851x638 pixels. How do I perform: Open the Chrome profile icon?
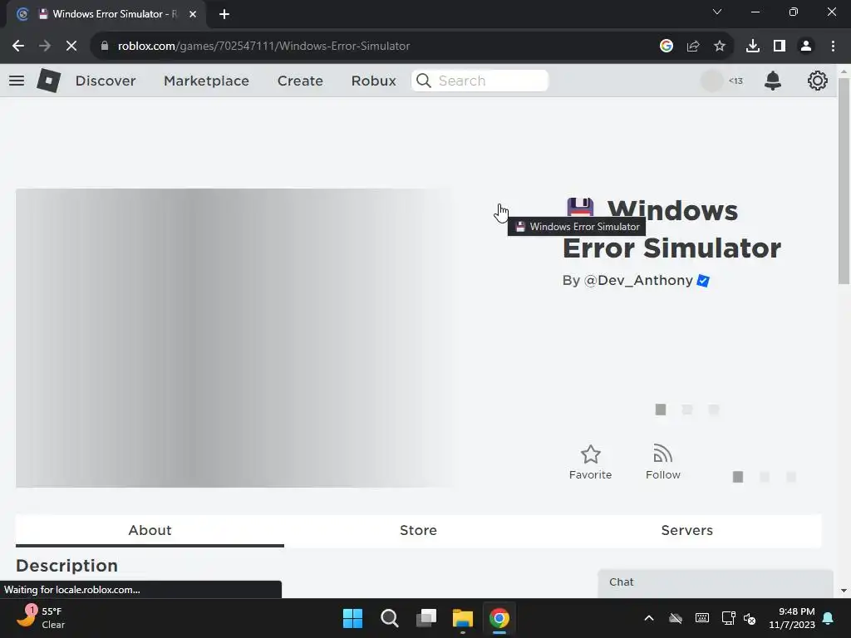pos(806,47)
